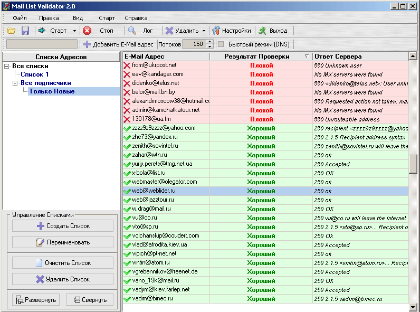Click green check icon for vu@co.ru
Viewport: 420px width, 312px height.
[x=127, y=218]
